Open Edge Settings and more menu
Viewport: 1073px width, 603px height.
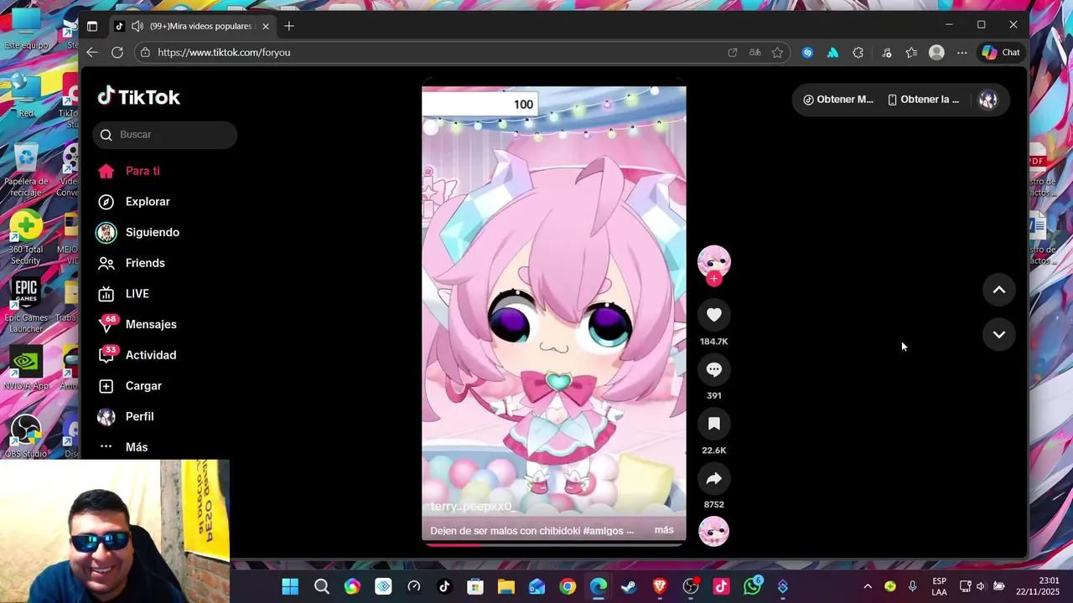click(x=962, y=52)
